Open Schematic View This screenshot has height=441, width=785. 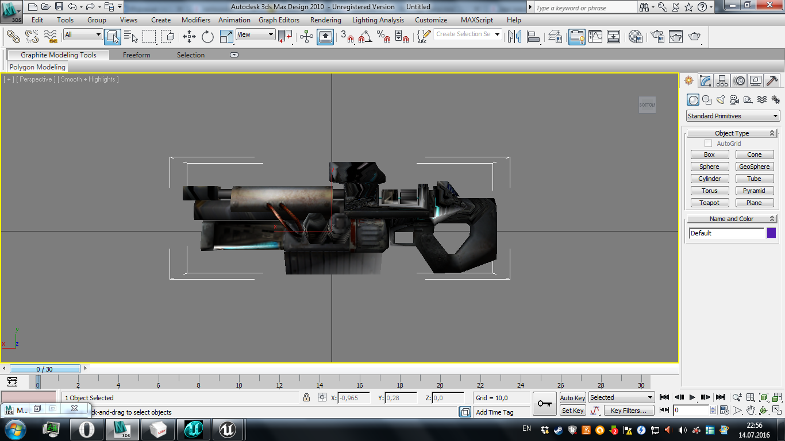coord(614,37)
